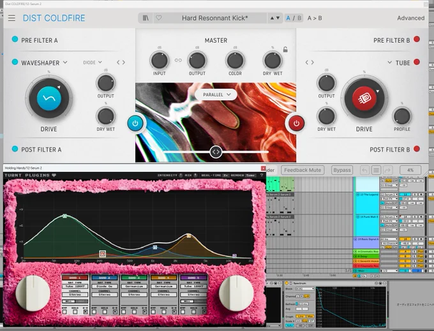Image resolution: width=434 pixels, height=331 pixels.
Task: Toggle Post Filter B on/off
Action: click(x=417, y=149)
